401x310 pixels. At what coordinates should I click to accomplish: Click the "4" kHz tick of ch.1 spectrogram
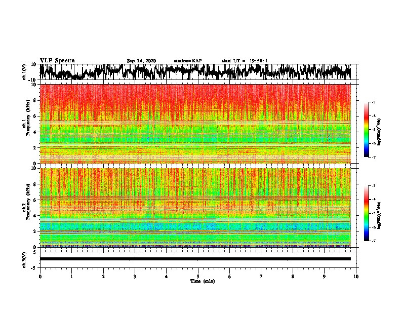(x=35, y=132)
